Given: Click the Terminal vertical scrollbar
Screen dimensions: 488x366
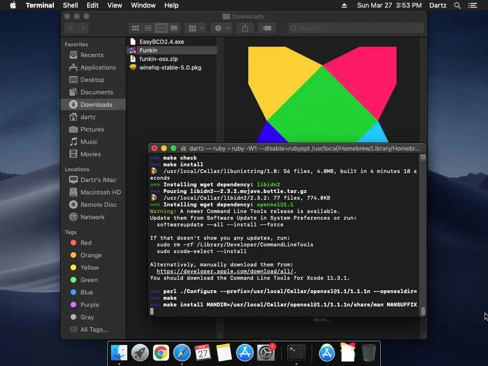Looking at the screenshot, I should tap(423, 311).
